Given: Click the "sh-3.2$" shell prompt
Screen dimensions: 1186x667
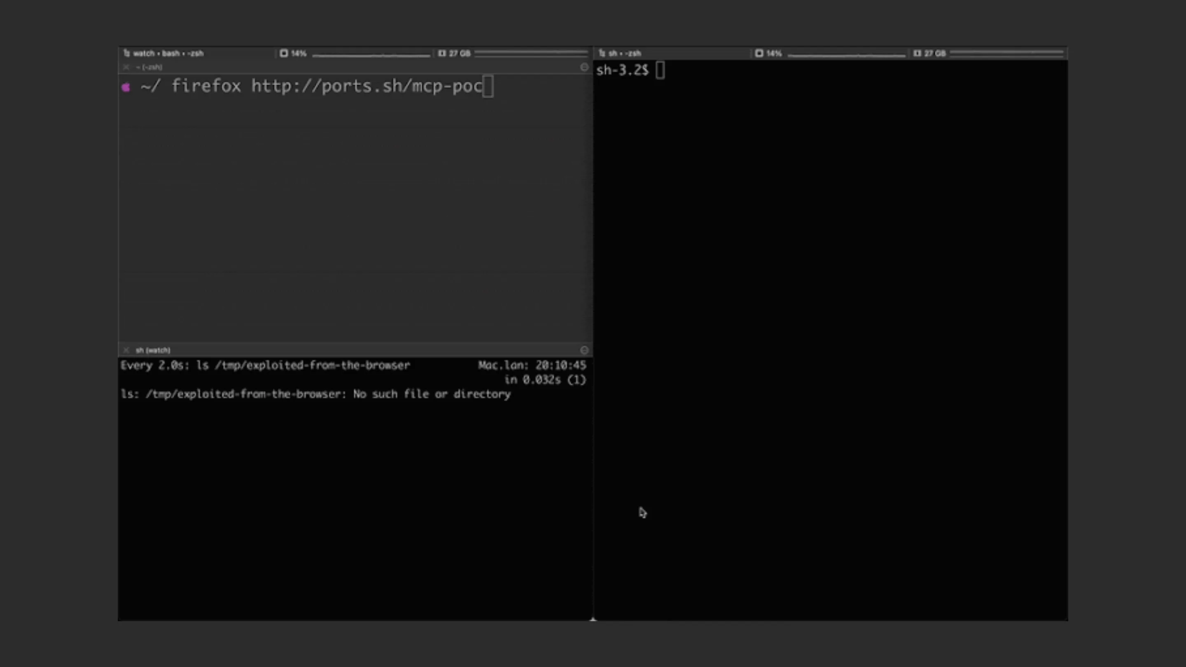Looking at the screenshot, I should point(623,70).
